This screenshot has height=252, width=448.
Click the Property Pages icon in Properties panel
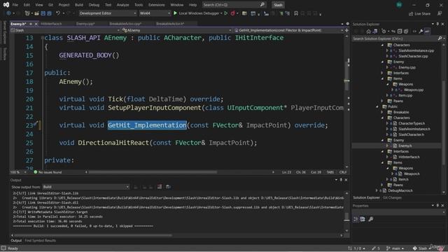tap(370, 219)
